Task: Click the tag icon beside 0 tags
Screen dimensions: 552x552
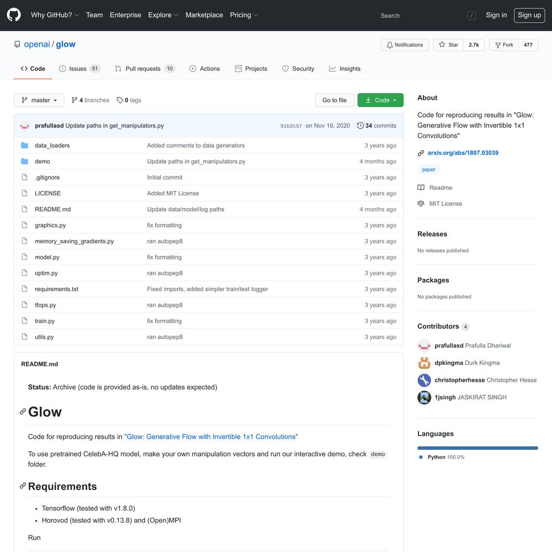Action: pyautogui.click(x=120, y=100)
